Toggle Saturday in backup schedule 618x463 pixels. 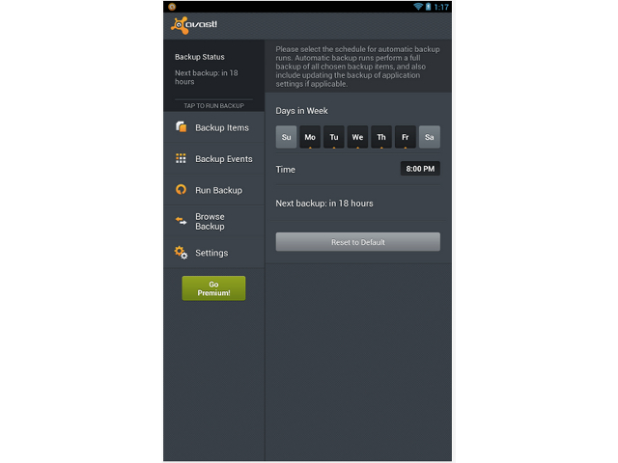(x=429, y=137)
